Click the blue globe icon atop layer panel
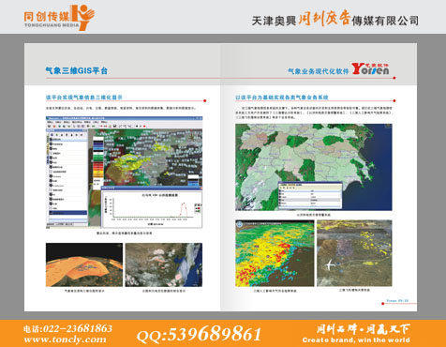The height and width of the screenshot is (347, 446). pos(52,135)
